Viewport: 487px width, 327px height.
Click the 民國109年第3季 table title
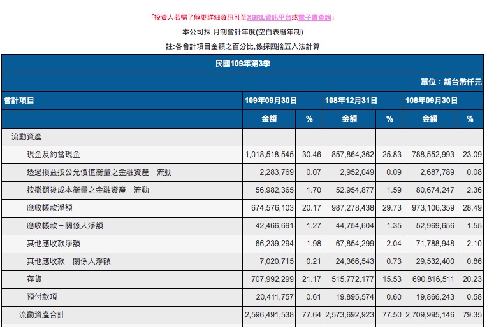[243, 64]
